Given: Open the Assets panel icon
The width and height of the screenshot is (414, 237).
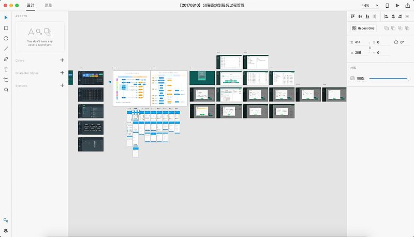Looking at the screenshot, I should (6, 220).
